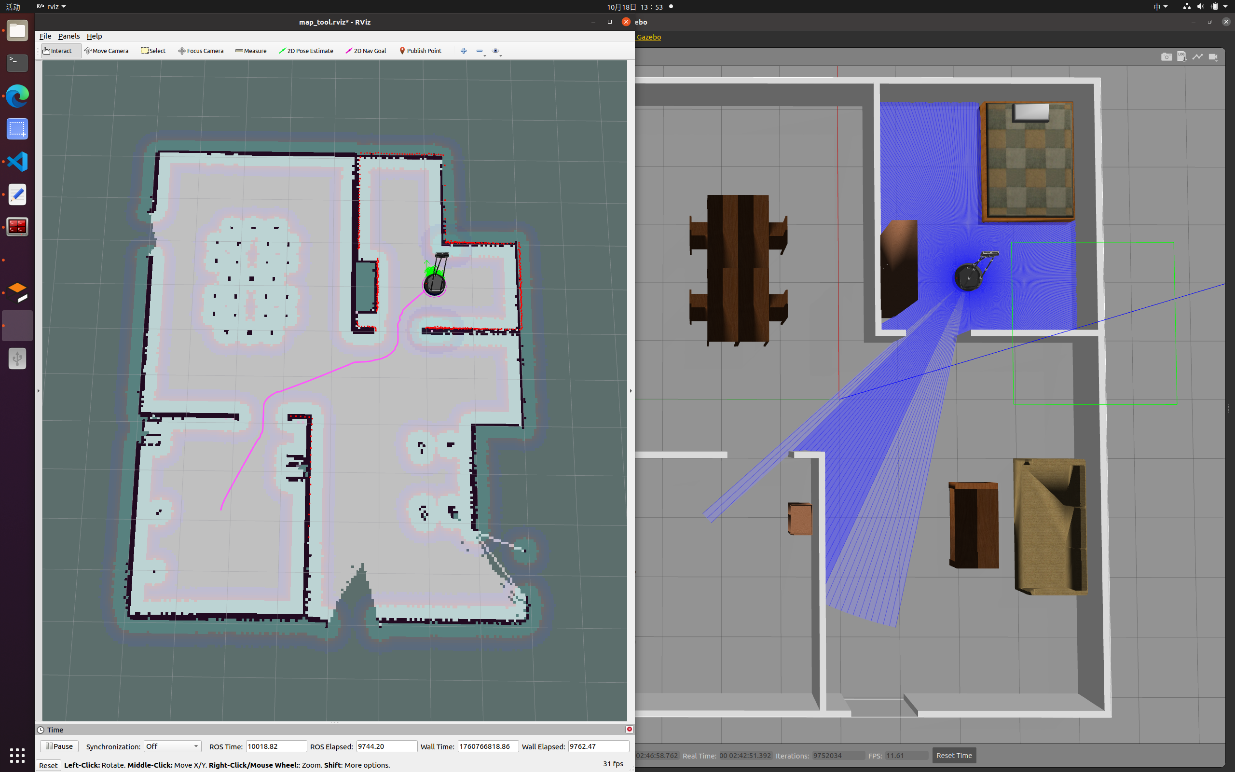Open the Gazebo plot window icon
The height and width of the screenshot is (772, 1235).
pos(1197,56)
